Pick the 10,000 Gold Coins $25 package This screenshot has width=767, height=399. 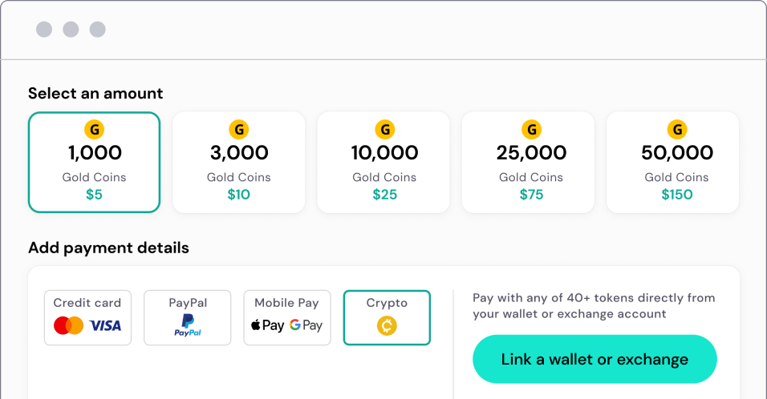pyautogui.click(x=385, y=162)
